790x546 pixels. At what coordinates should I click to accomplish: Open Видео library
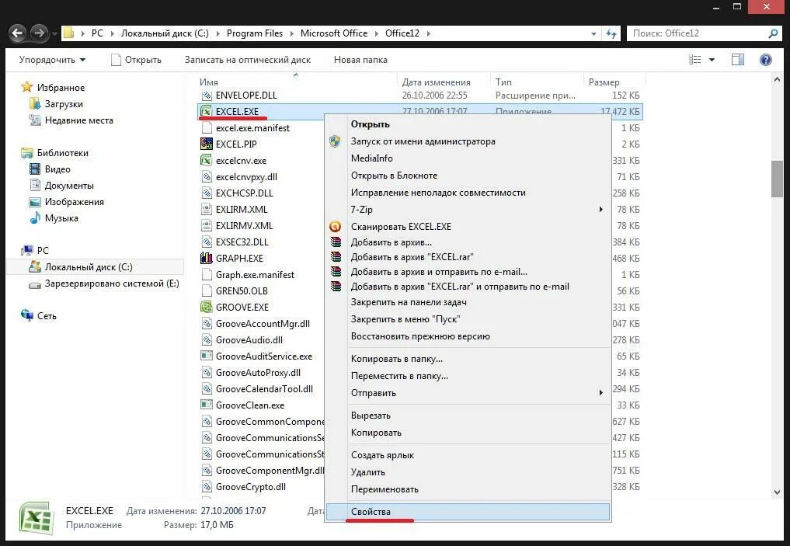point(57,169)
